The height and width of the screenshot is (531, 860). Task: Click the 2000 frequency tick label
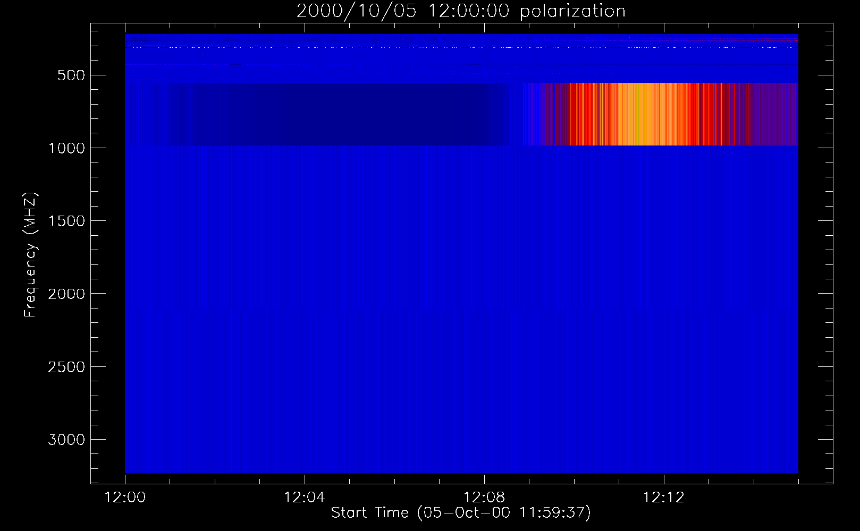click(66, 294)
